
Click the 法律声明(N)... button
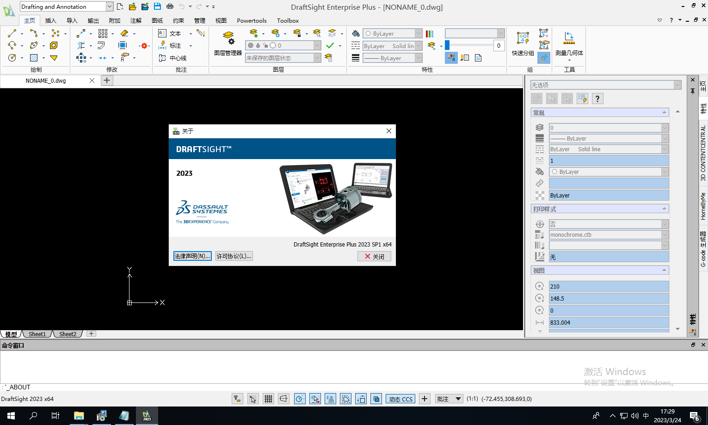pyautogui.click(x=192, y=256)
